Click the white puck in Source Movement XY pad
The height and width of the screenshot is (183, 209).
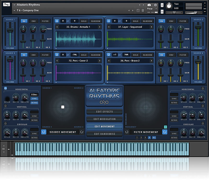coord(63,107)
